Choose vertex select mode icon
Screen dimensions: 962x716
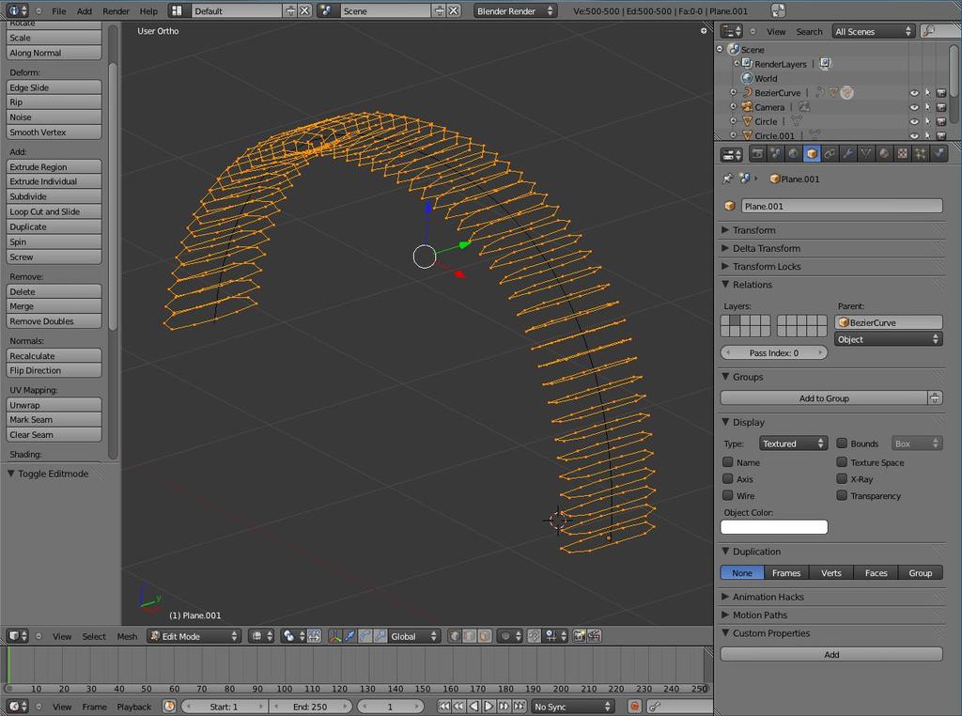coord(455,636)
